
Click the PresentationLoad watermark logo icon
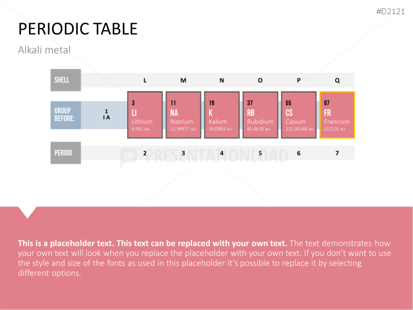(128, 158)
